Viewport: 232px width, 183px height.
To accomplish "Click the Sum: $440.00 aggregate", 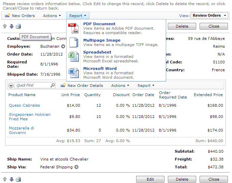I will pyautogui.click(x=209, y=141).
